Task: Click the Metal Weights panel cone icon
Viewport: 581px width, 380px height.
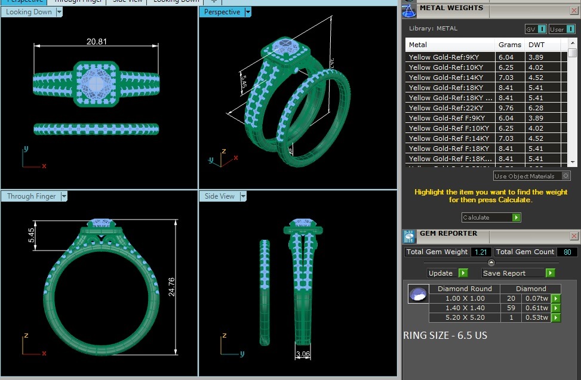Action: tap(408, 10)
